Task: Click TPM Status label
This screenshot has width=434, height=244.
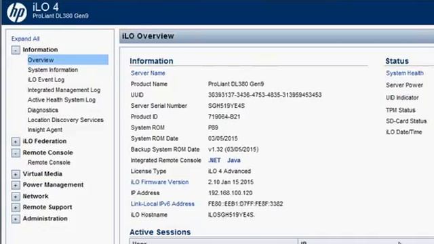Action: 401,110
